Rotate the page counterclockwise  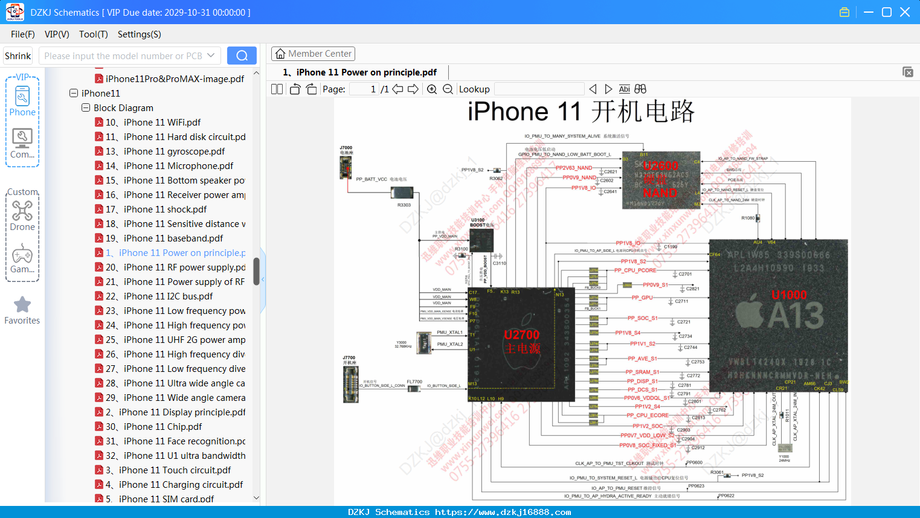tap(295, 89)
